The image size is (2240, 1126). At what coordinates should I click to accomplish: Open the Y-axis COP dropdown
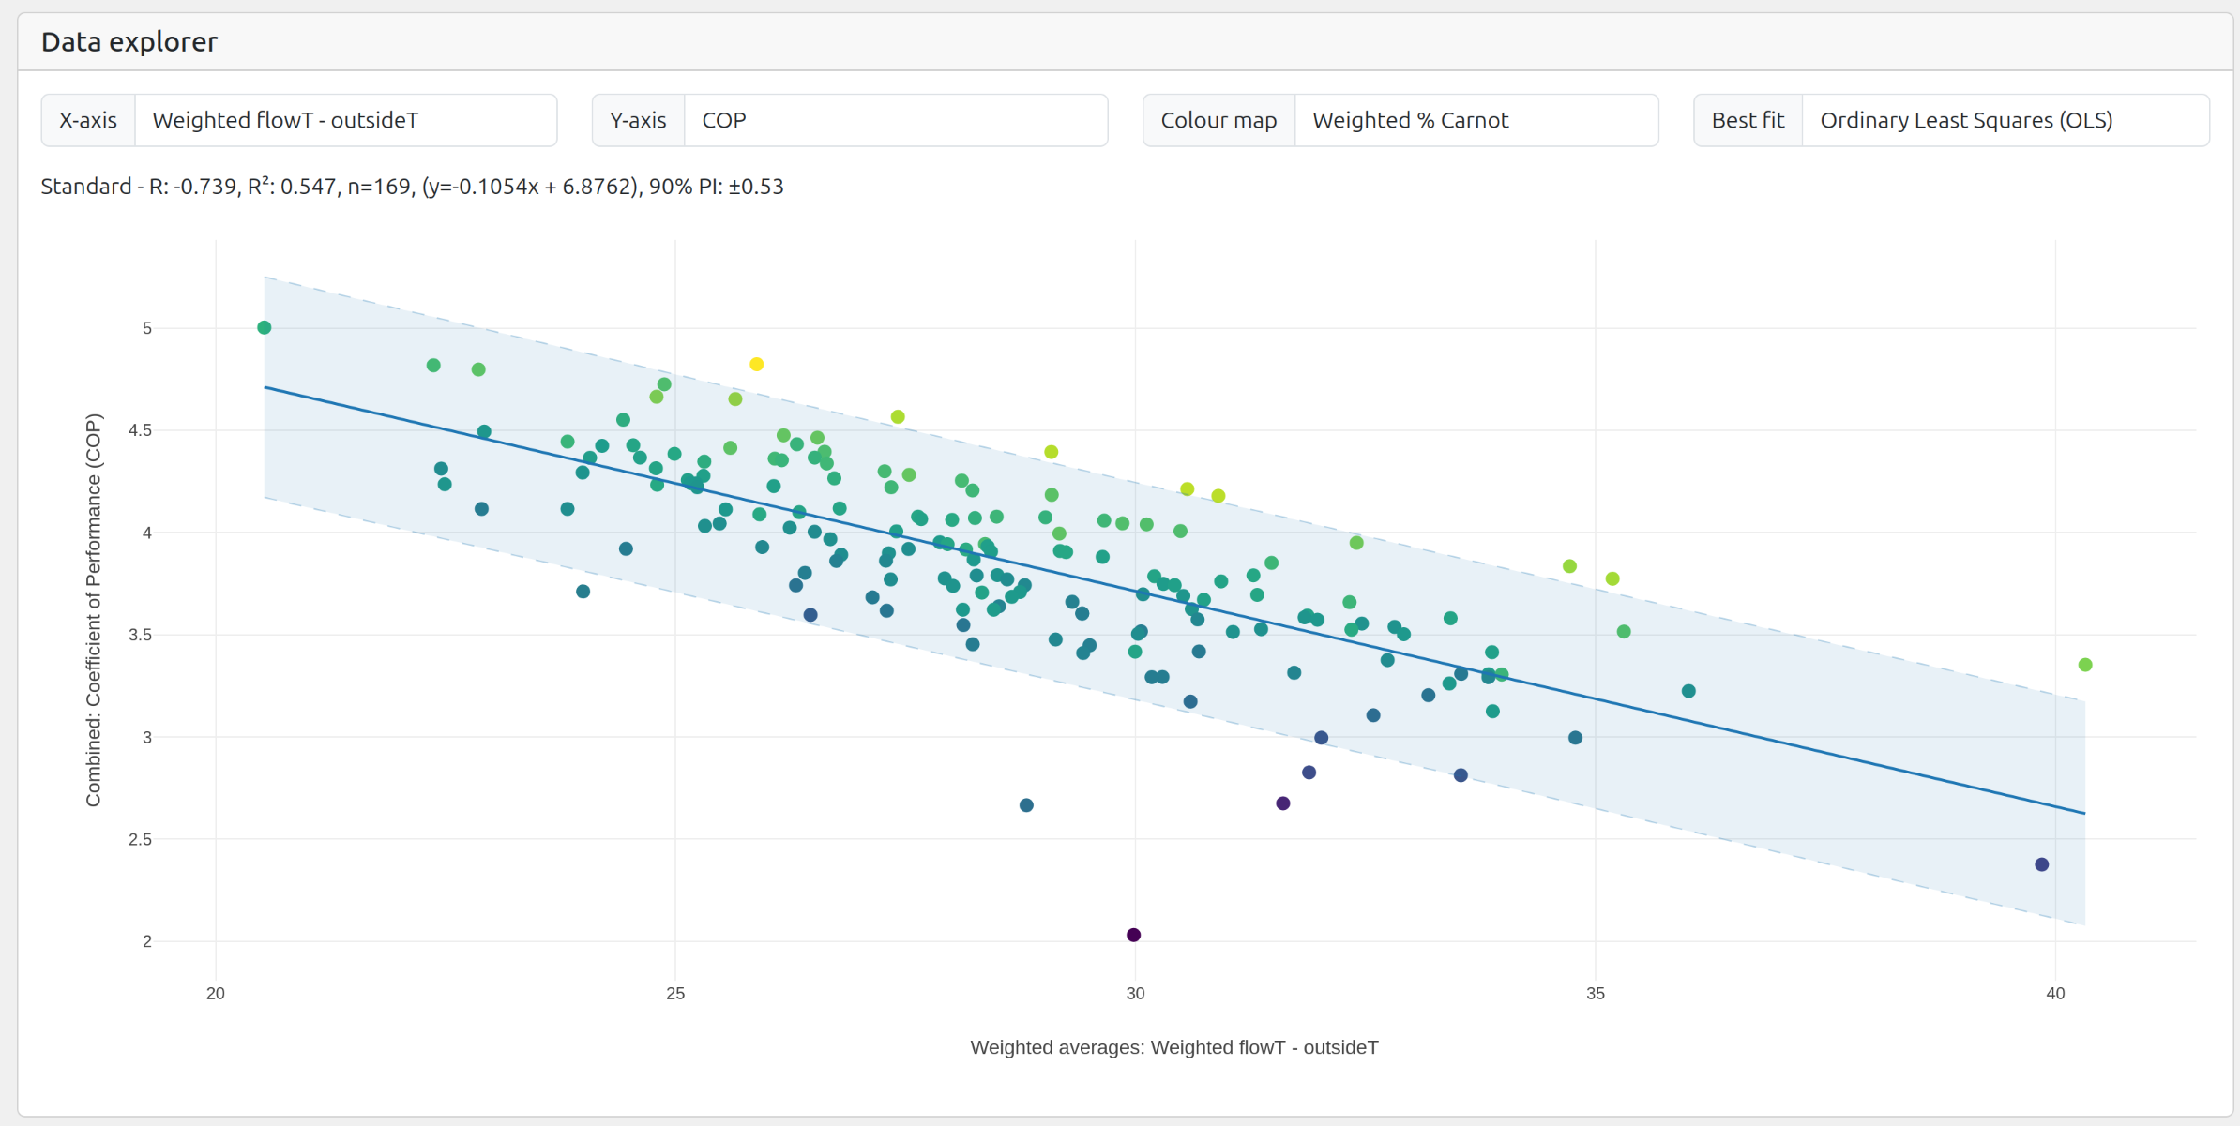coord(895,120)
